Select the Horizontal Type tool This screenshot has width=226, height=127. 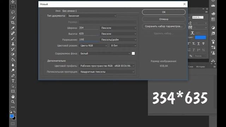(x=13, y=81)
